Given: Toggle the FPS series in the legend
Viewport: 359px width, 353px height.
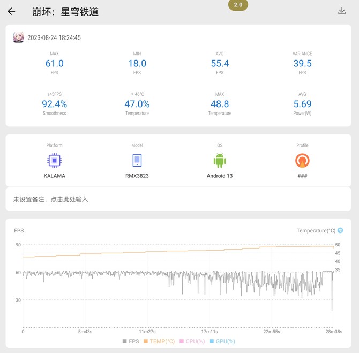Looking at the screenshot, I should (x=131, y=341).
